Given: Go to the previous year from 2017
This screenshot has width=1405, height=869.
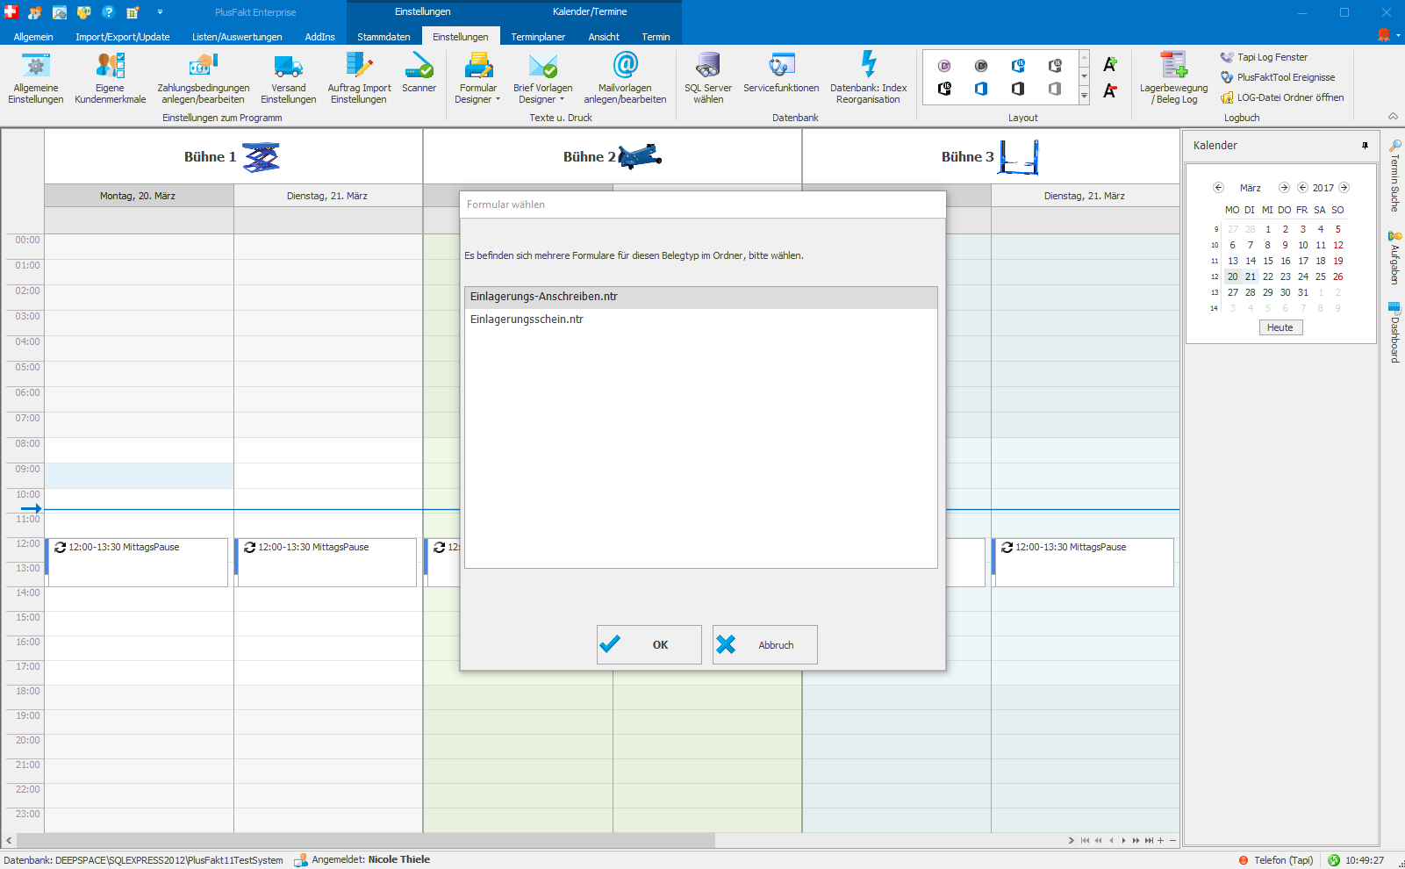Looking at the screenshot, I should pyautogui.click(x=1302, y=188).
